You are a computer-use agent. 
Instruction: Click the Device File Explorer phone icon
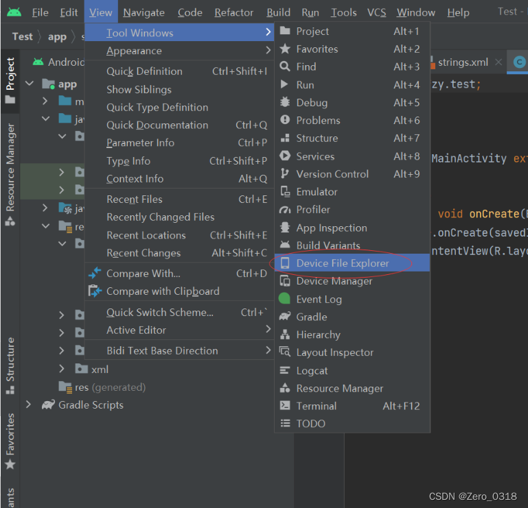[285, 263]
